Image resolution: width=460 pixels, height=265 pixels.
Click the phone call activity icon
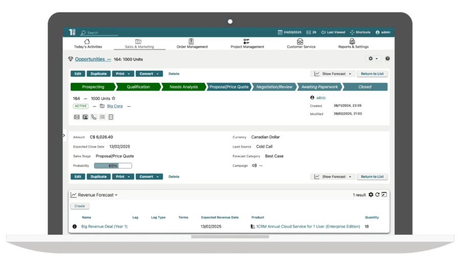[94, 117]
